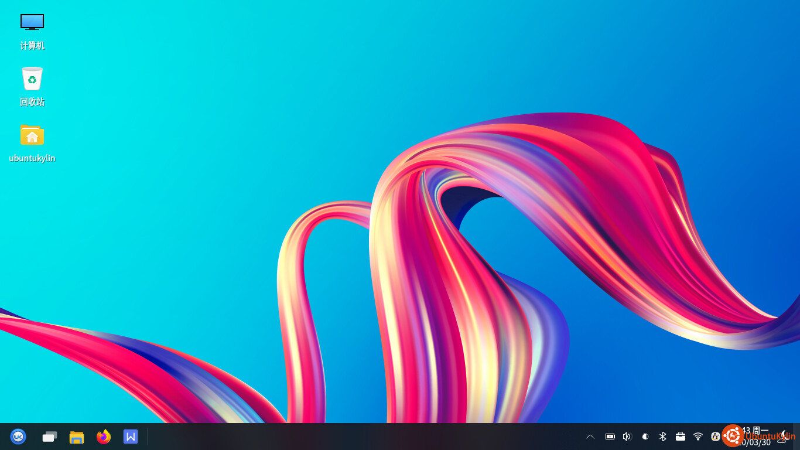Open WPS Writer from taskbar
The image size is (800, 450).
[x=131, y=437]
